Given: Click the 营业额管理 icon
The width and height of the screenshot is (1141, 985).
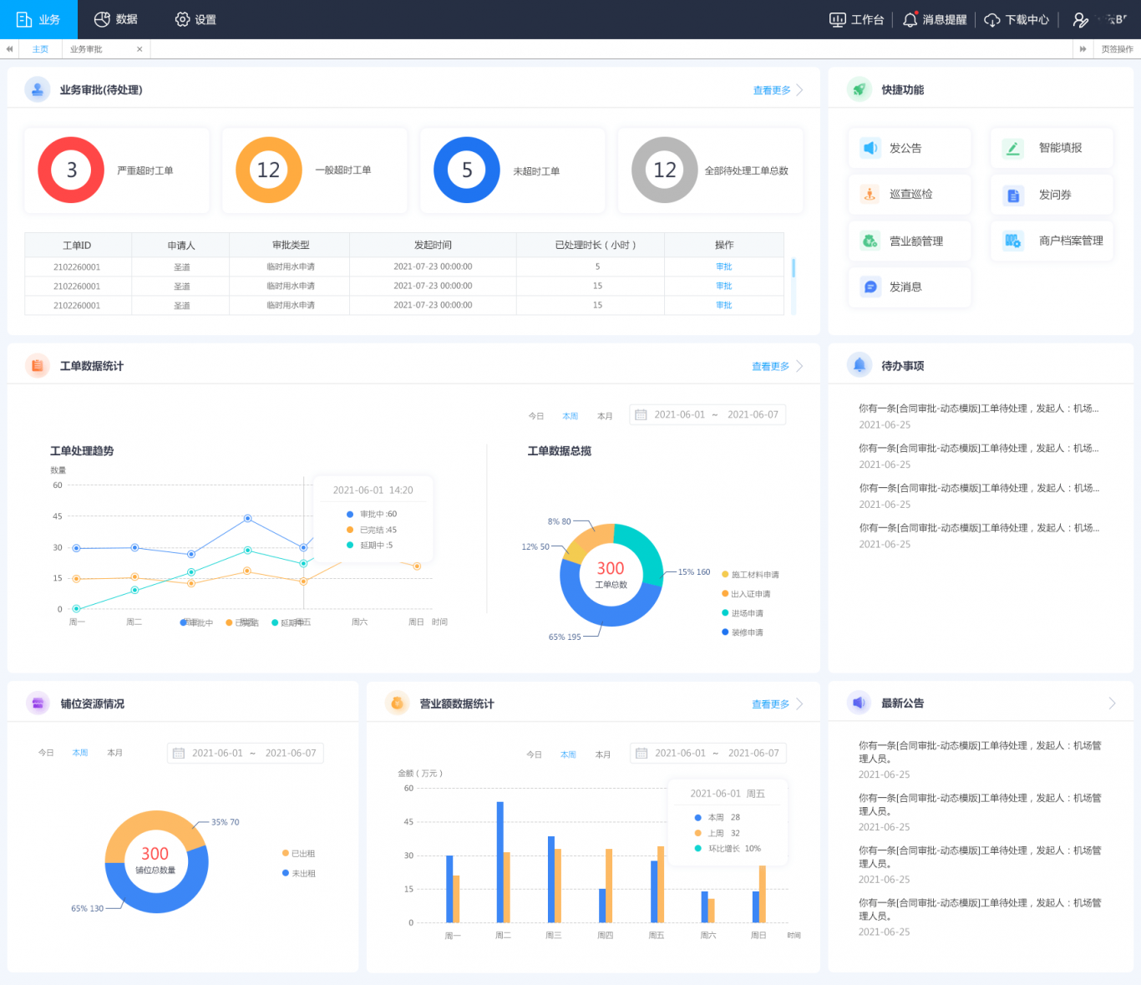Looking at the screenshot, I should pos(870,241).
